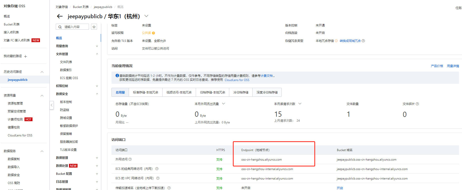Click the help icon next to 文件碎片
Viewport: 462px width, 190px height.
tap(417, 104)
